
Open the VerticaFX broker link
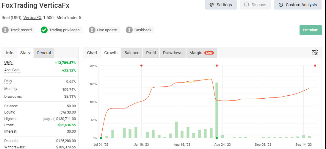click(x=32, y=18)
